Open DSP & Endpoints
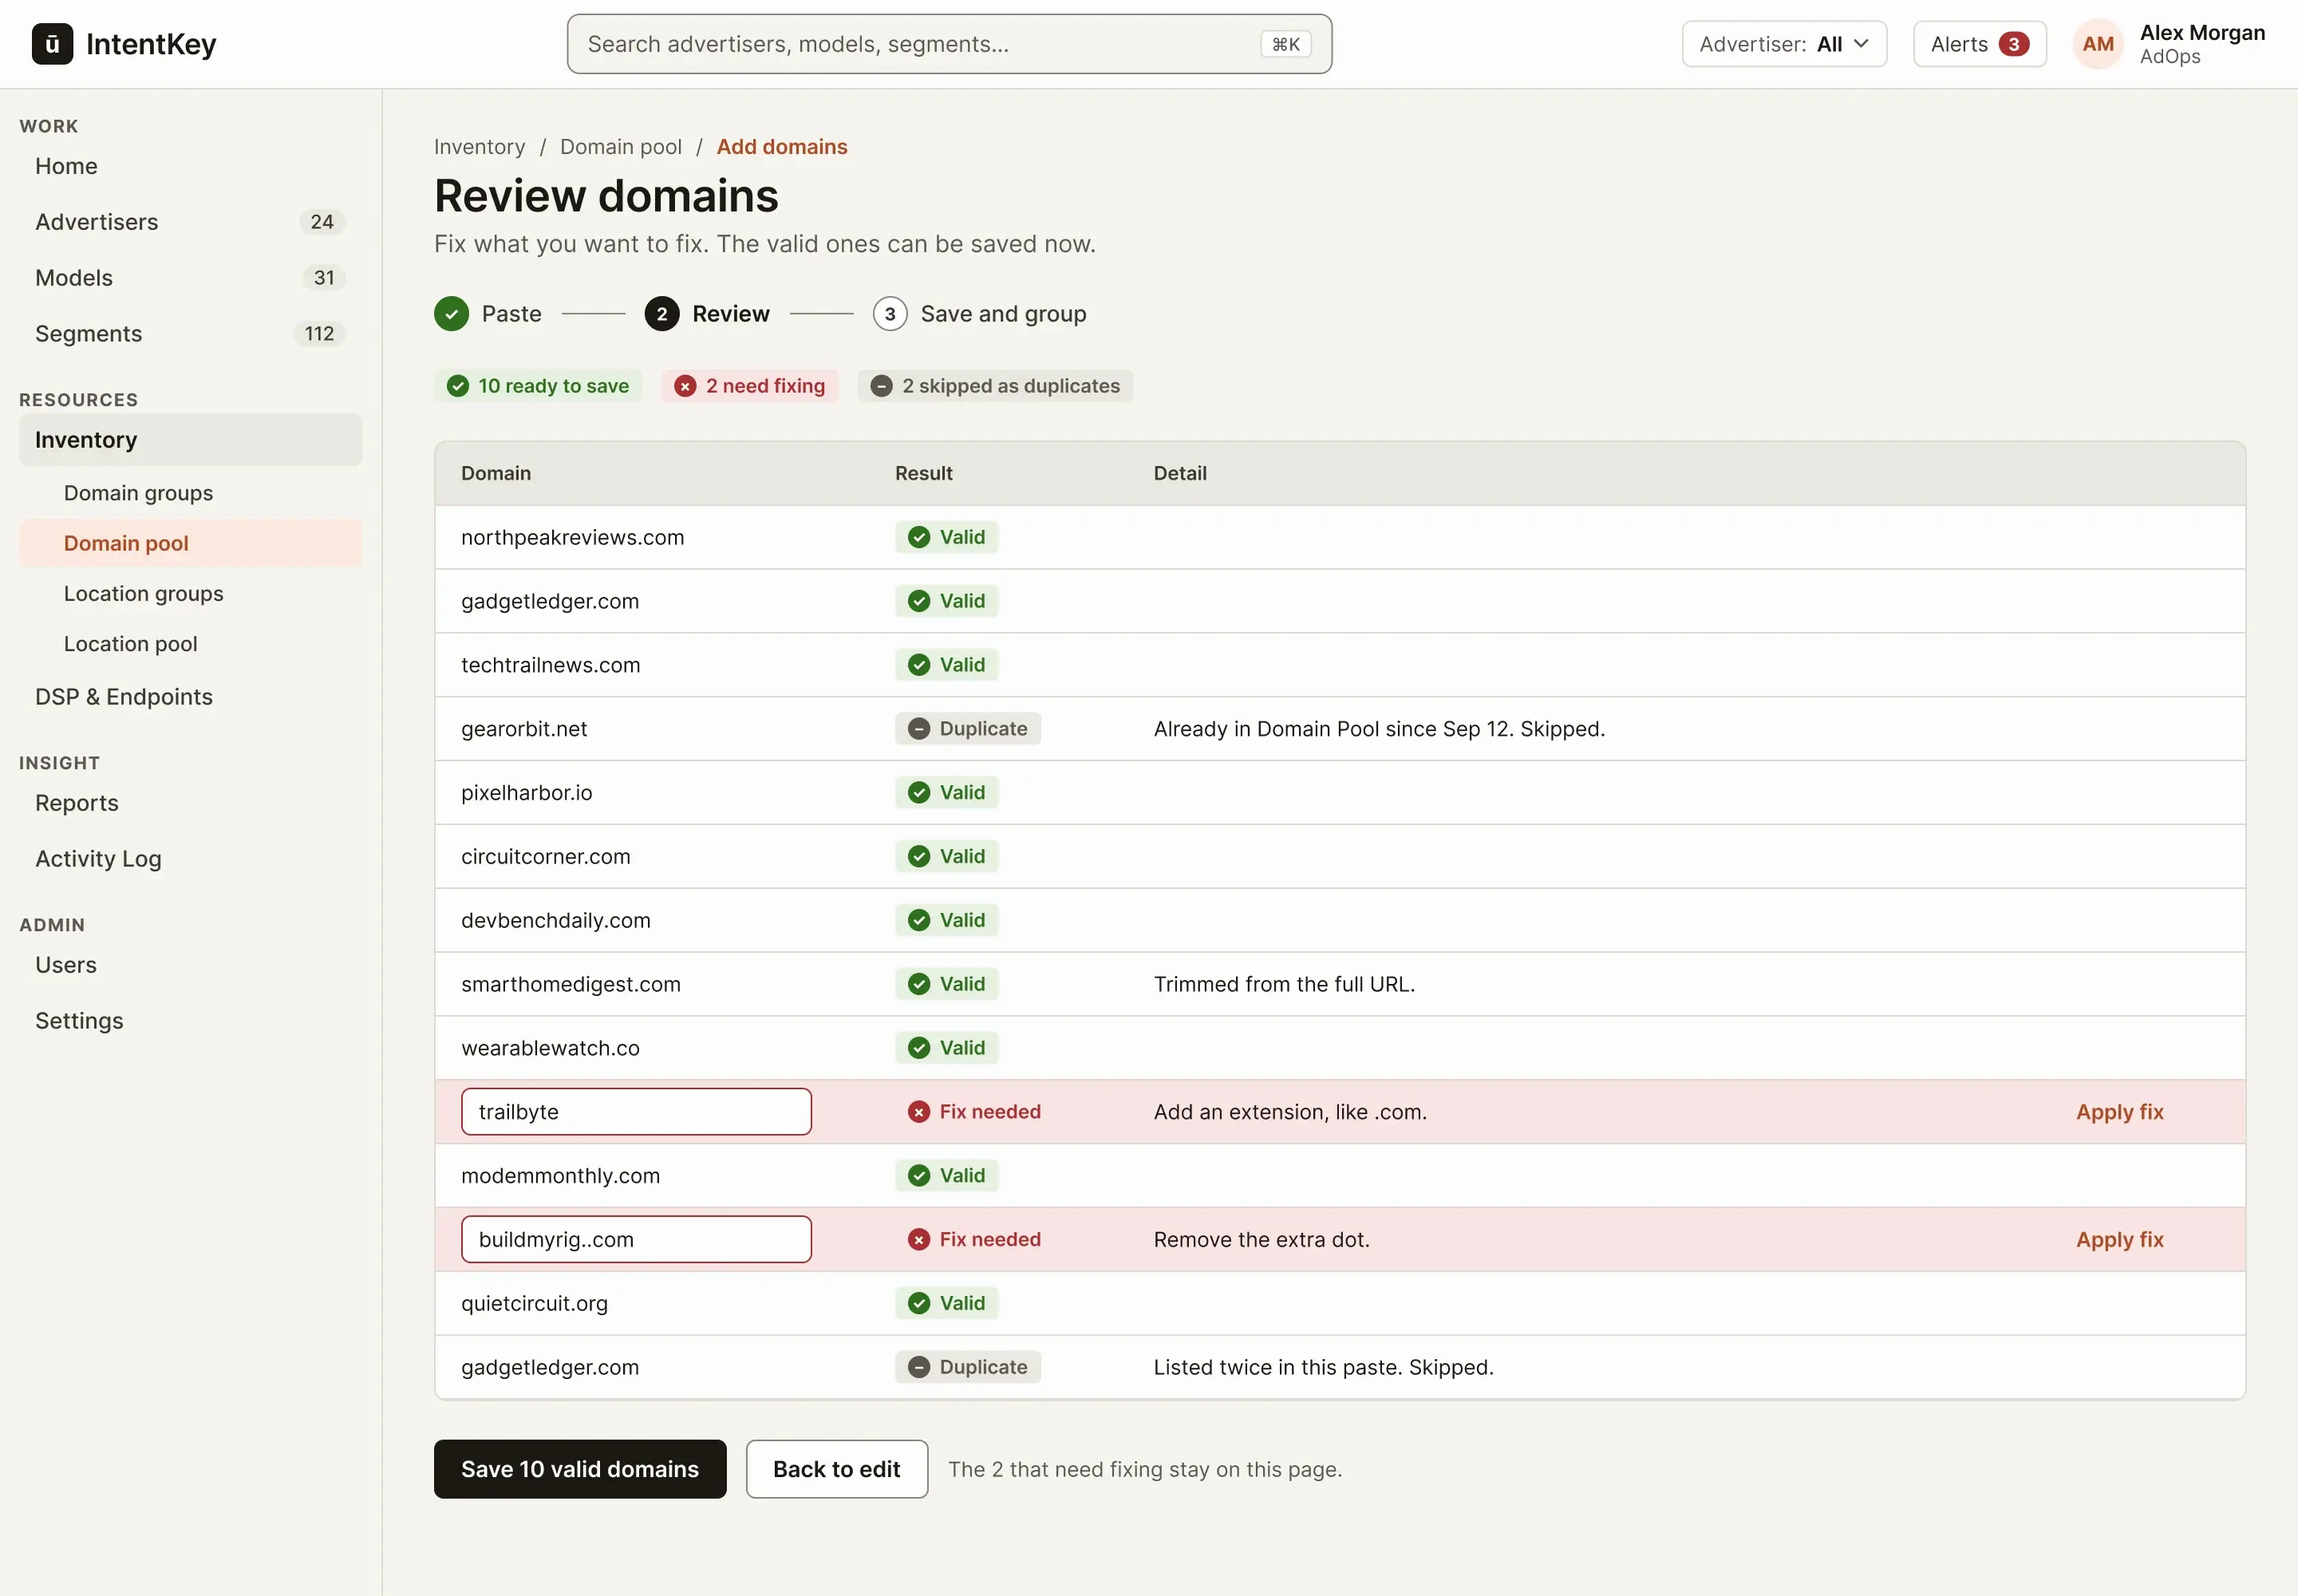Image resolution: width=2298 pixels, height=1596 pixels. 190,697
